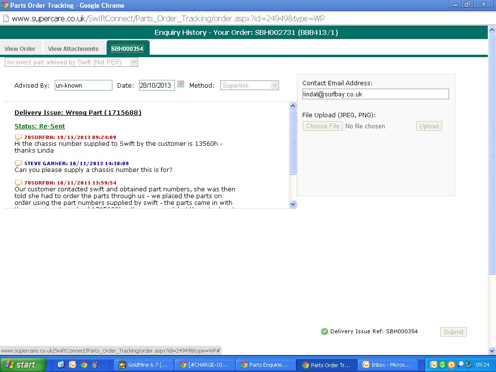Click Delivery Issue: Wrong Part (1715688) heading
496x372 pixels.
pos(78,112)
